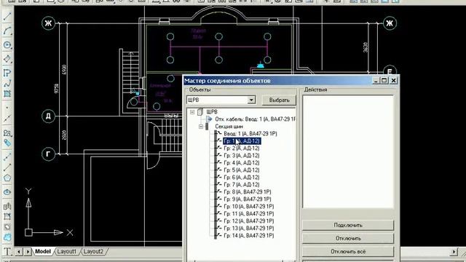This screenshot has width=466, height=262.
Task: Select the 'Гр: 5 (А, АД-12)' row
Action: point(242,170)
